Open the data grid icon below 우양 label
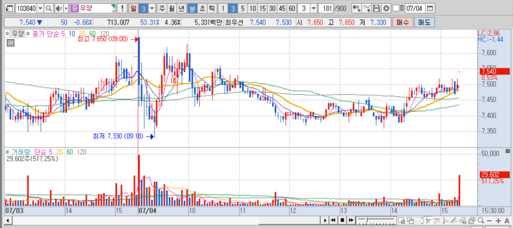Image resolution: width=513 pixels, height=228 pixels. [10, 43]
